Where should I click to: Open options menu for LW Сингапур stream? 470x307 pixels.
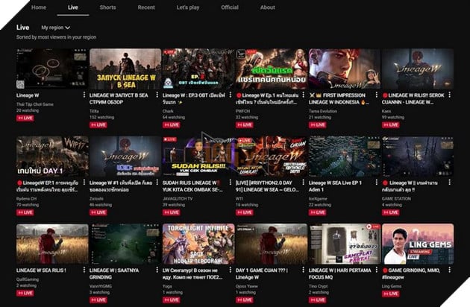coord(231,270)
